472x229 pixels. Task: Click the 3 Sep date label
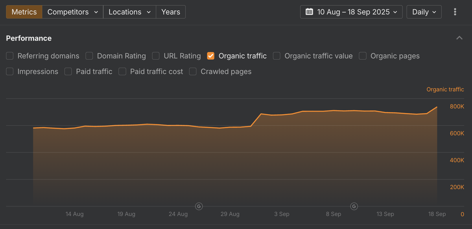click(282, 214)
